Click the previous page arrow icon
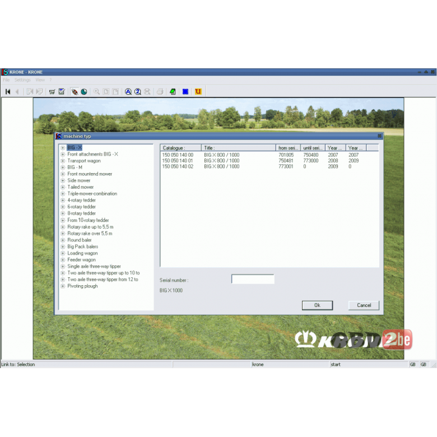Image resolution: width=437 pixels, height=437 pixels. click(x=17, y=91)
